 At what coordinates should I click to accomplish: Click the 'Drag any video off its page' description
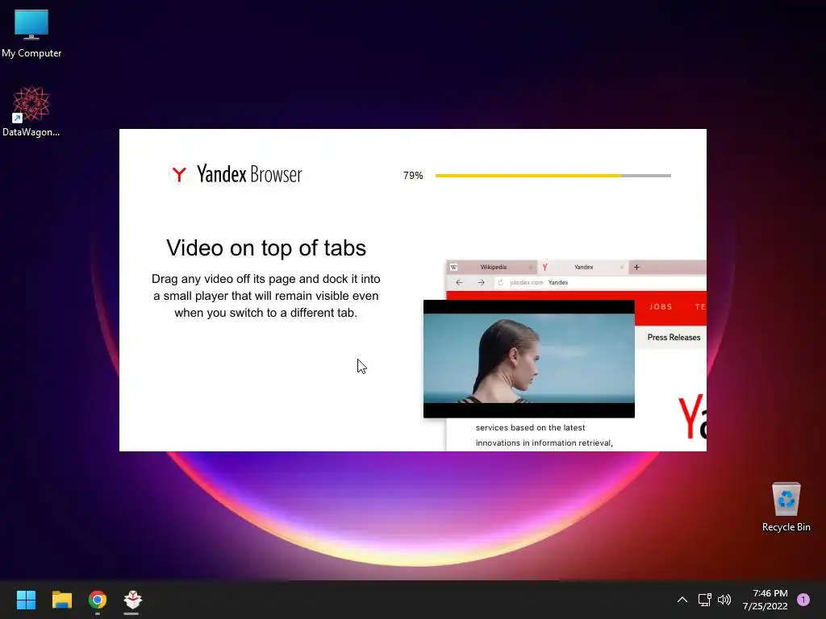266,295
